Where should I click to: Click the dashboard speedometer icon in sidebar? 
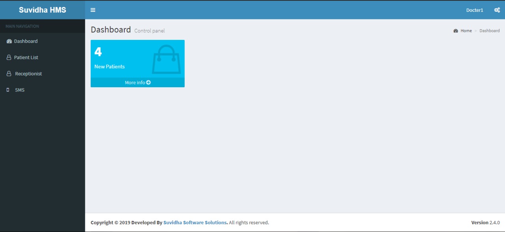click(x=9, y=41)
